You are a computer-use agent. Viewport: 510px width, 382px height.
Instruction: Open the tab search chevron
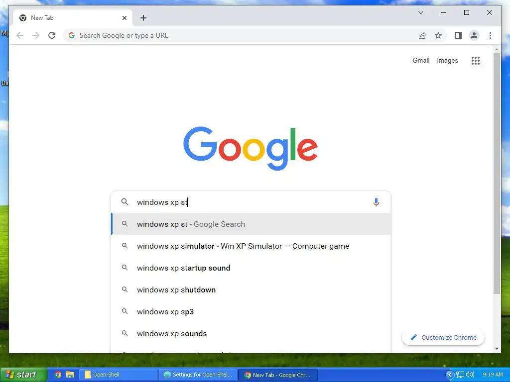[x=420, y=12]
